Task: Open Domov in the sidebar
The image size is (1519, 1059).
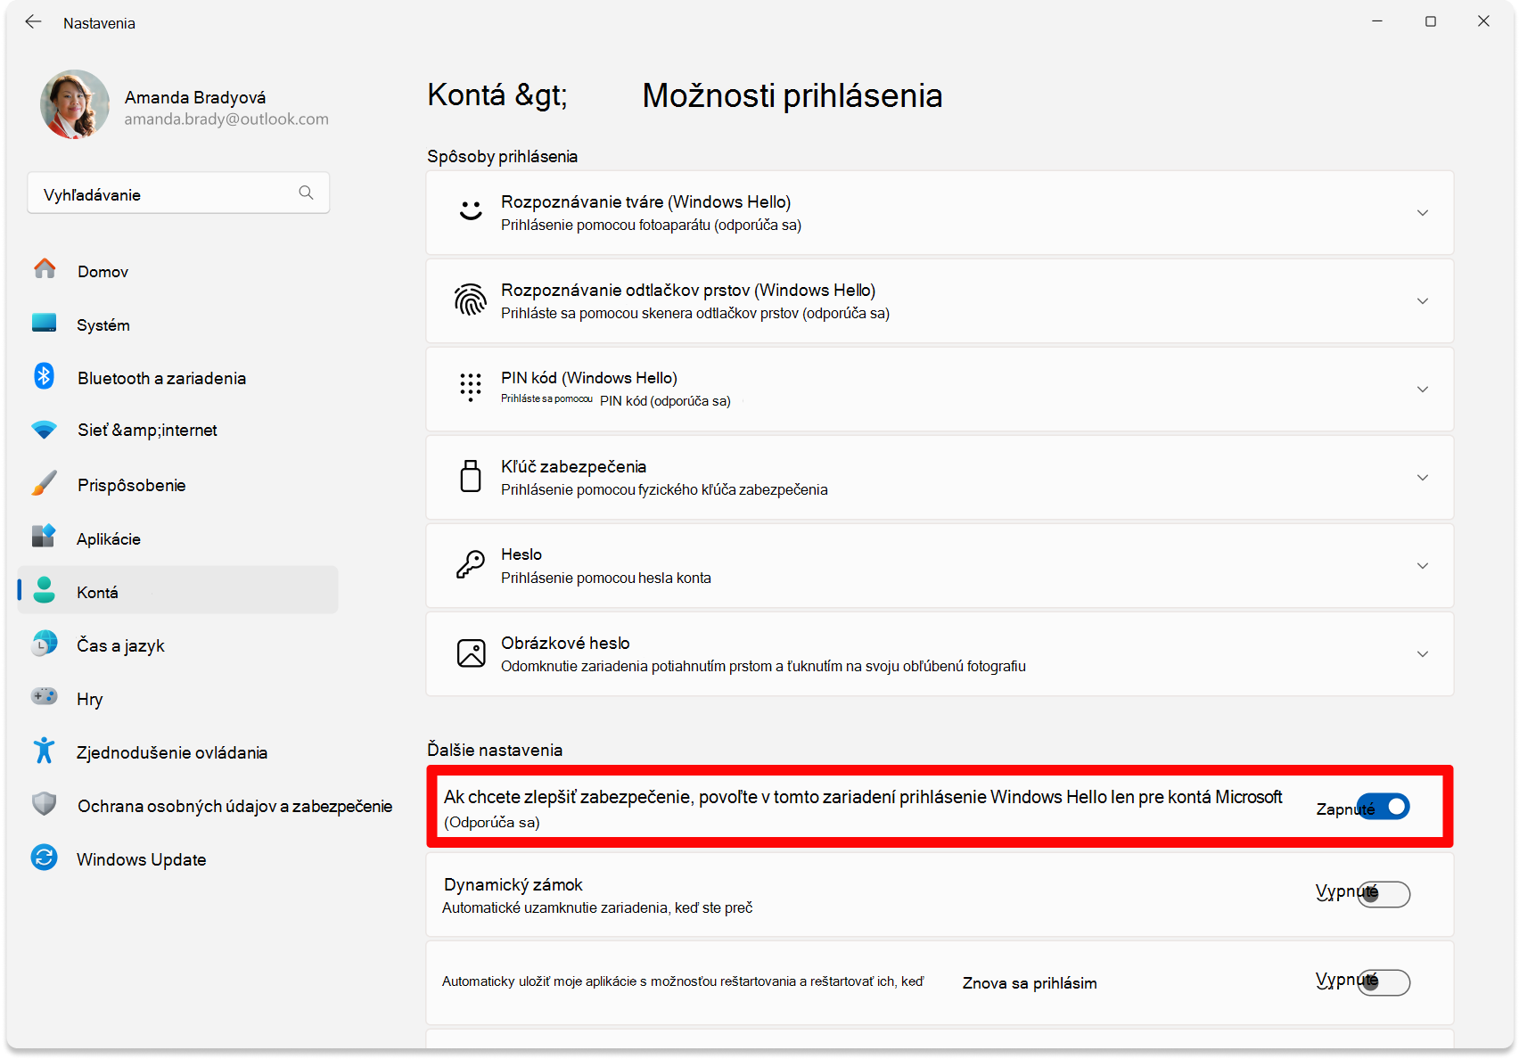Action: pyautogui.click(x=178, y=271)
